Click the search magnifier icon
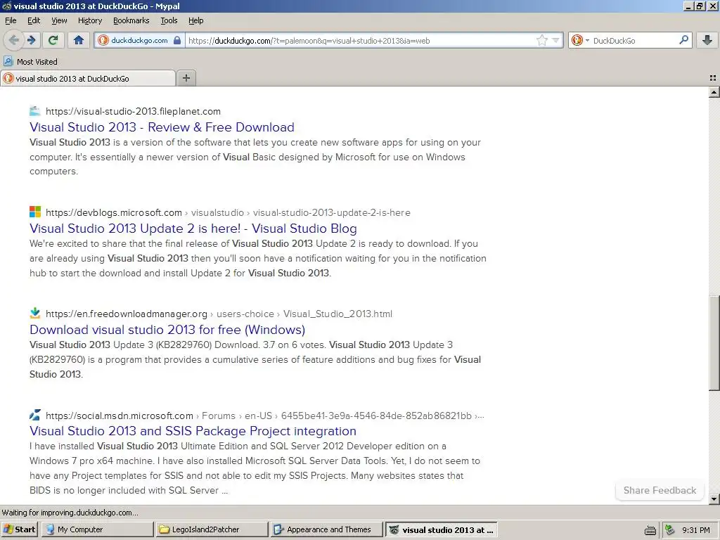The height and width of the screenshot is (540, 720). click(683, 40)
